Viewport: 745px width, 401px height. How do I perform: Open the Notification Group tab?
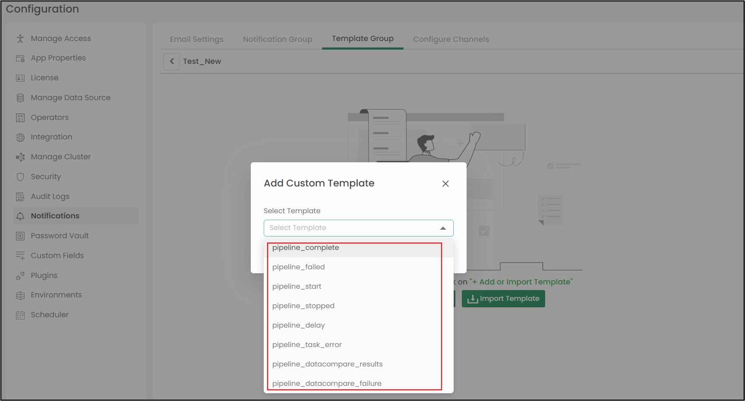(278, 39)
